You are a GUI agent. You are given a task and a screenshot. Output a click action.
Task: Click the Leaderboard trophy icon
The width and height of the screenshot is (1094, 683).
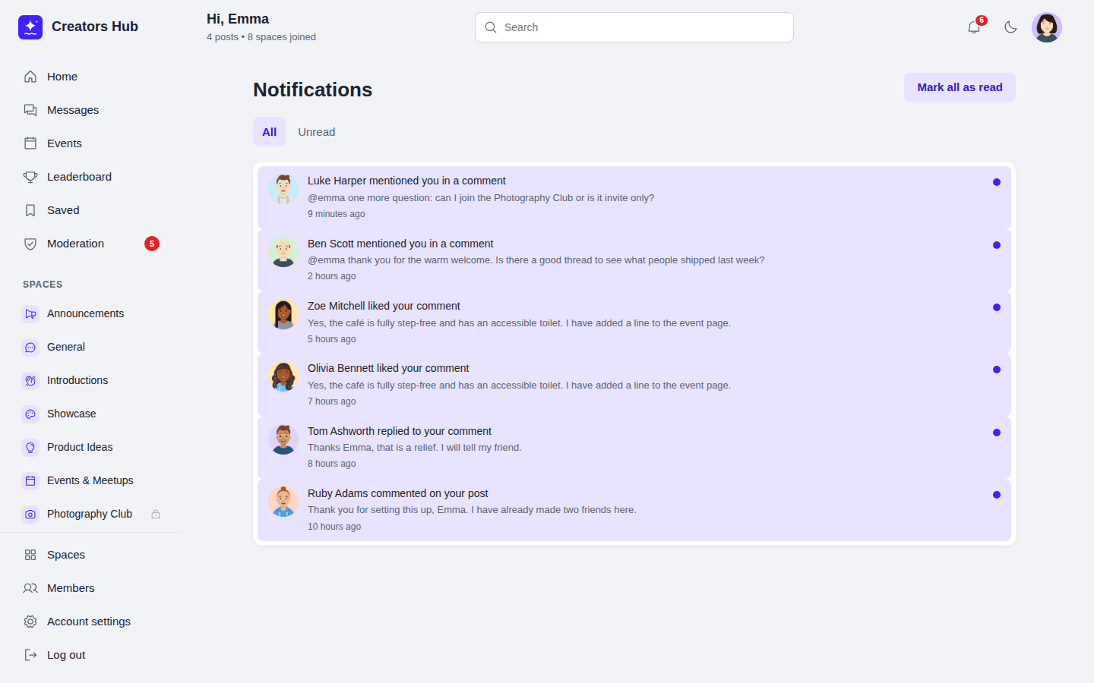coord(30,177)
